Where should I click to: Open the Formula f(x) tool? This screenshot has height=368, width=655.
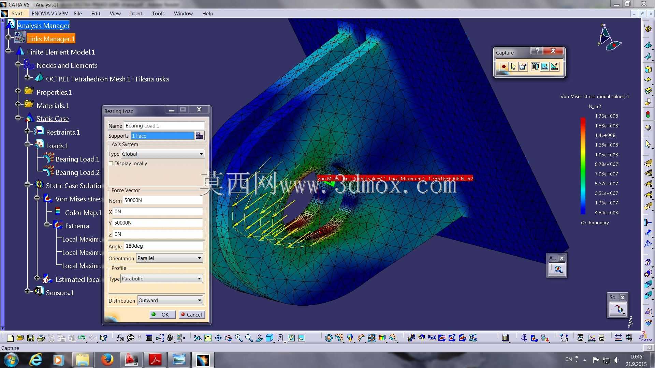tap(120, 338)
